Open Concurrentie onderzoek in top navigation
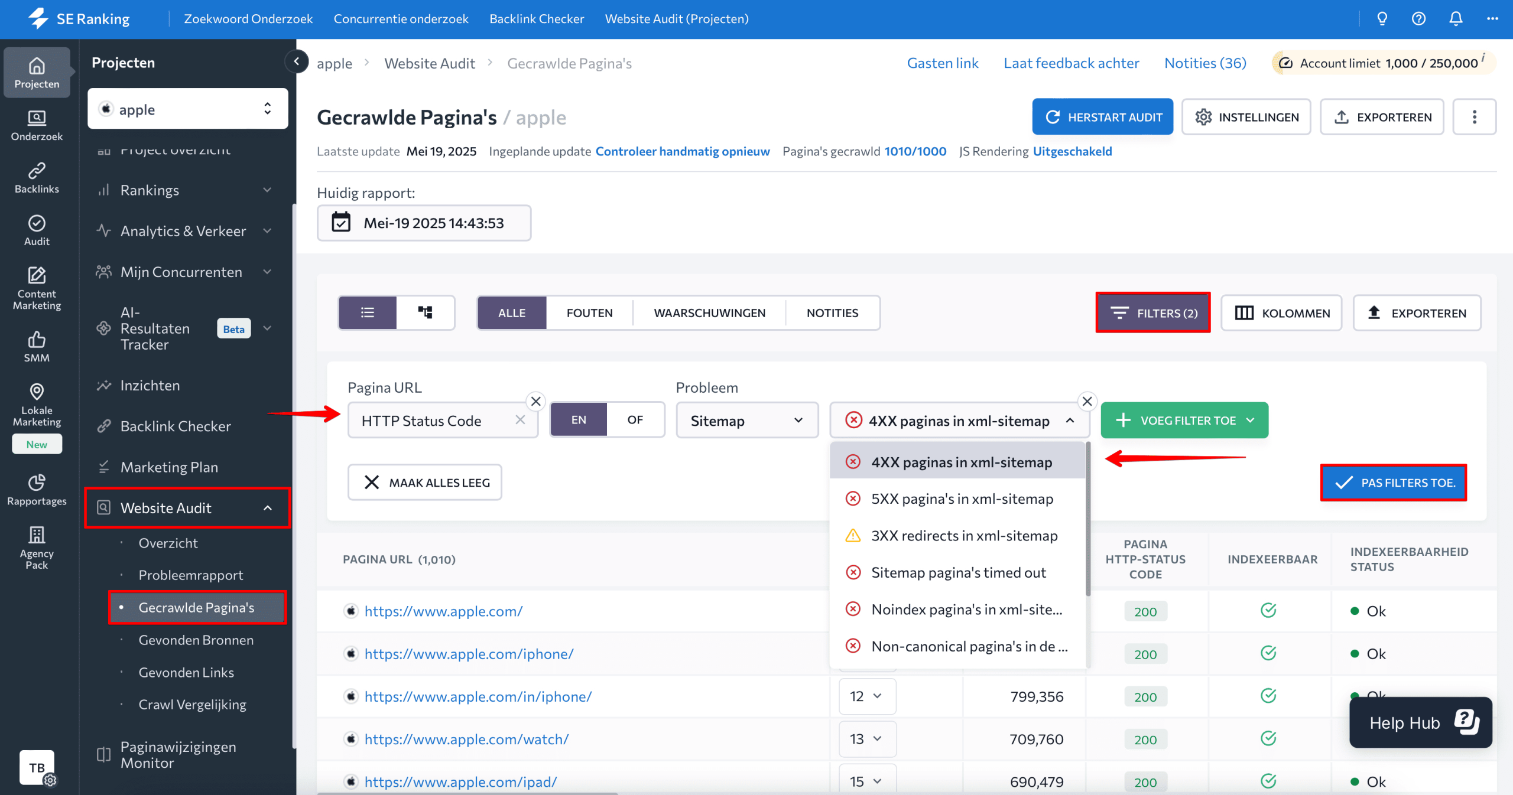Image resolution: width=1513 pixels, height=795 pixels. 401,19
